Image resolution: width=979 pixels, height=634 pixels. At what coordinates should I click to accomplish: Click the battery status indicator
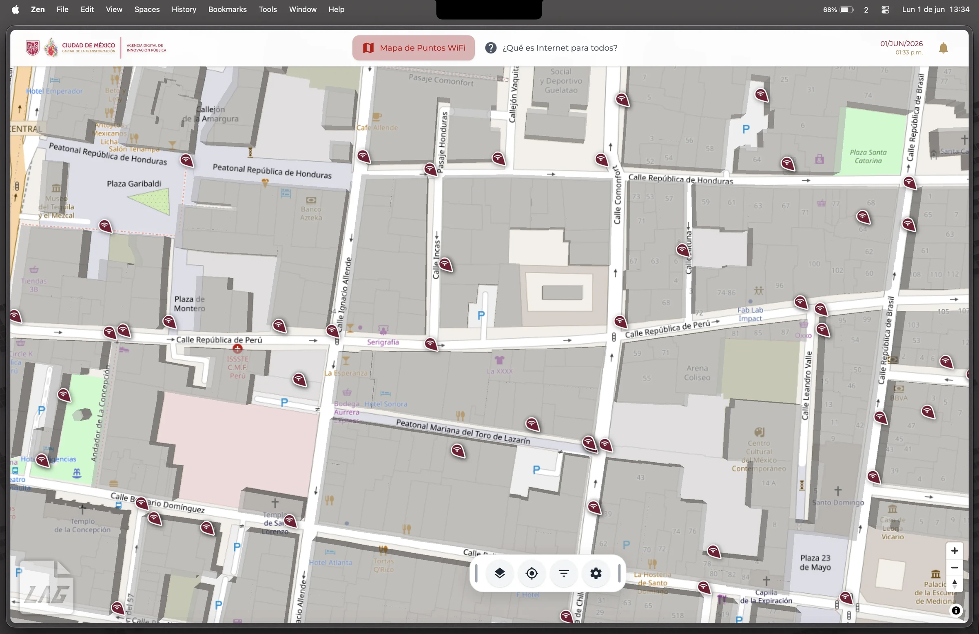[838, 9]
